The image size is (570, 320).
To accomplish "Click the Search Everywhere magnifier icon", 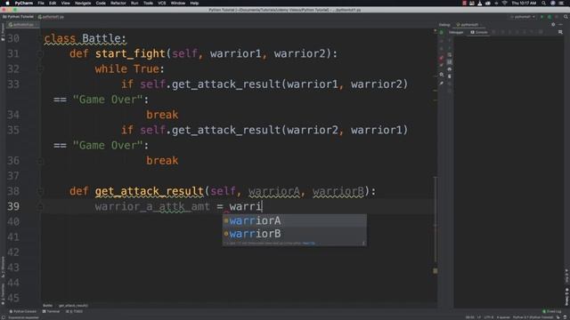I will [566, 17].
